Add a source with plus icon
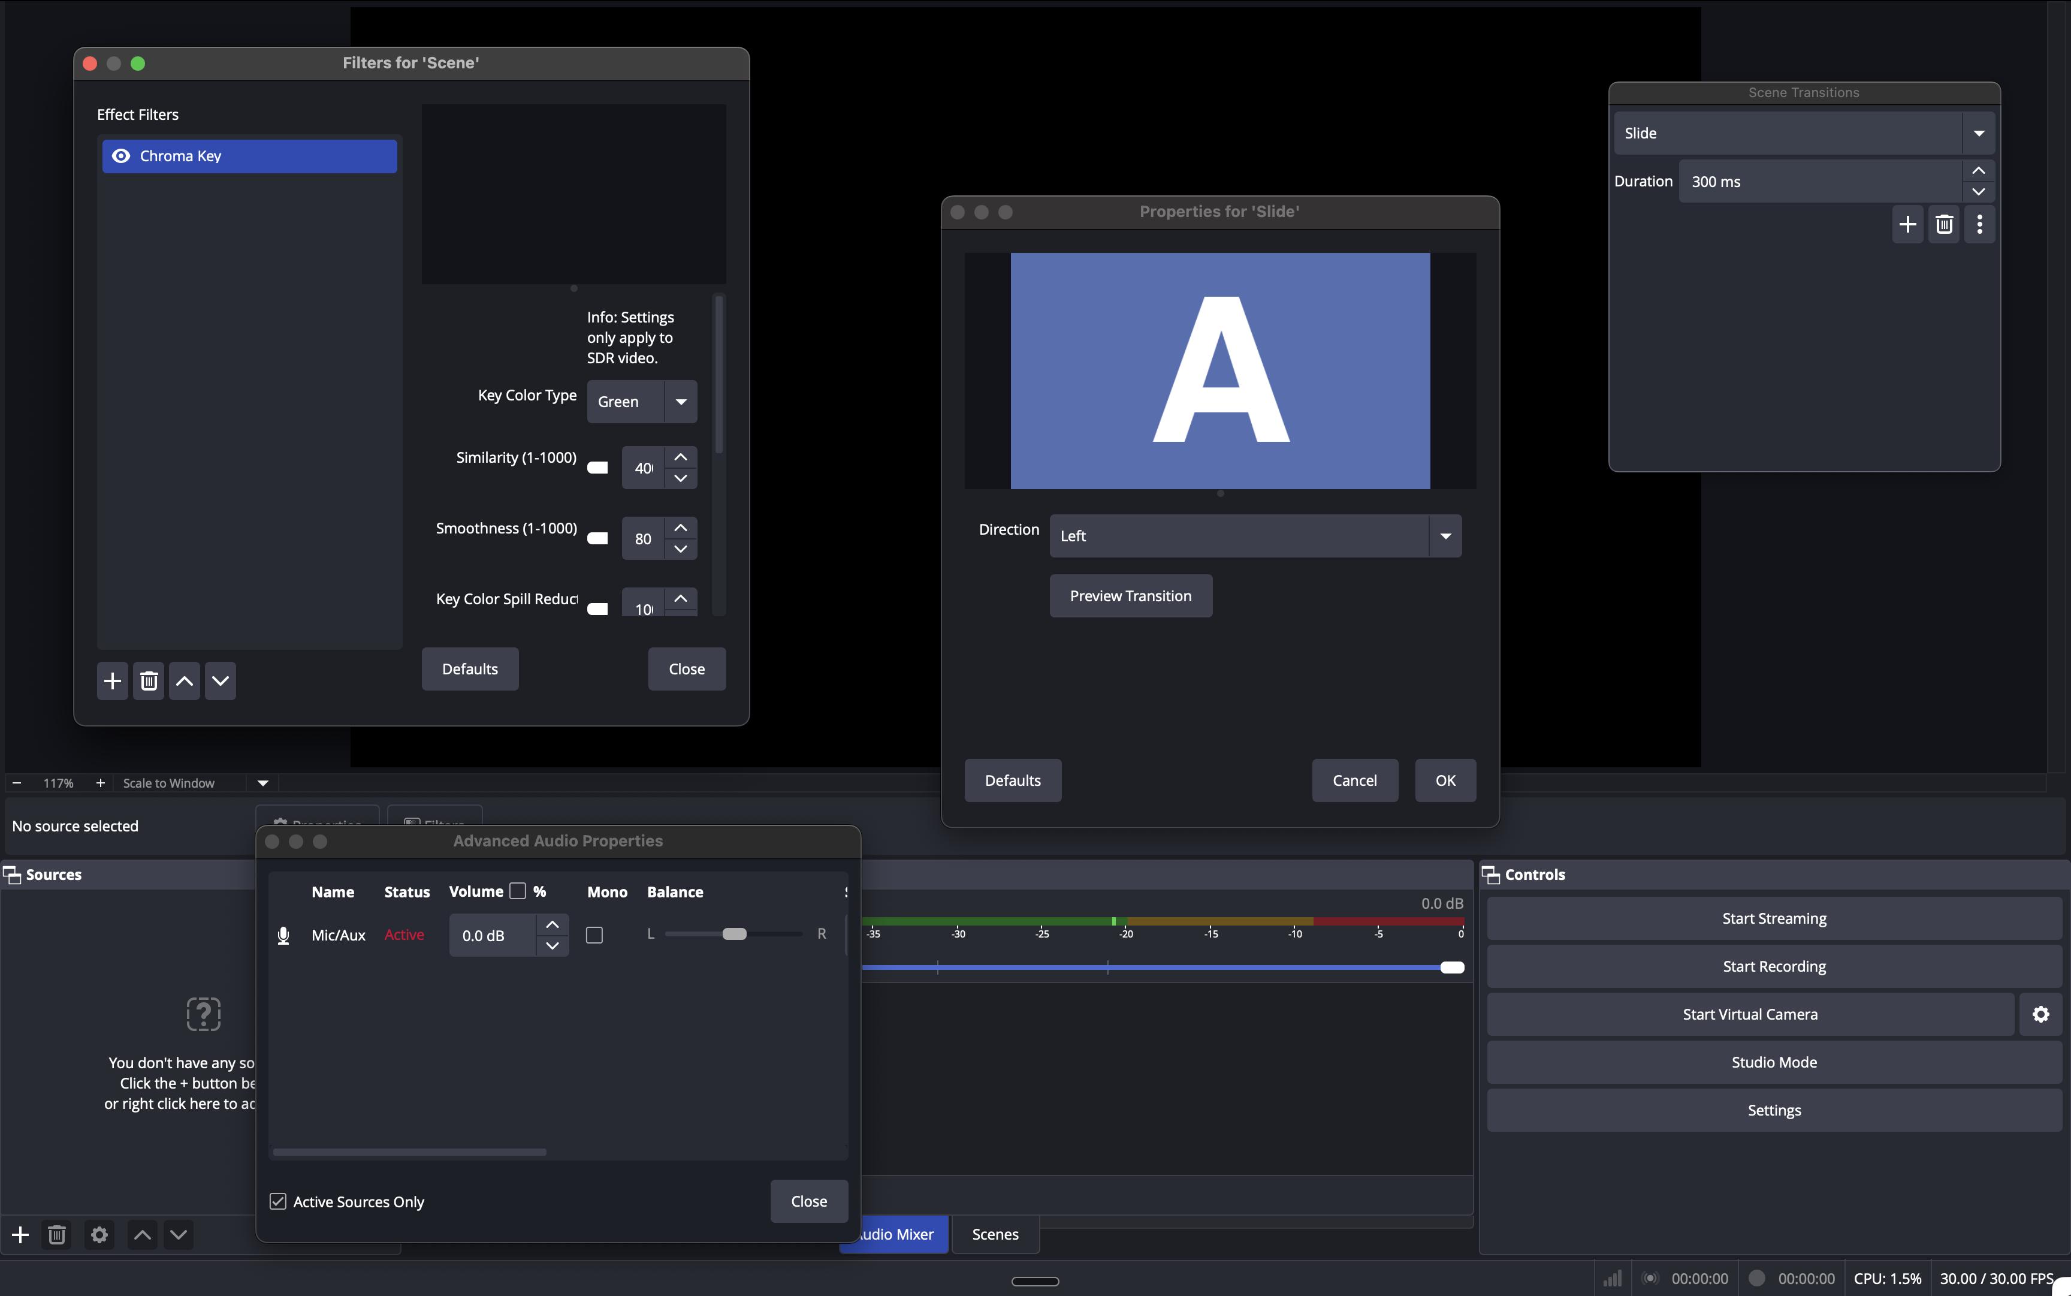The height and width of the screenshot is (1296, 2071). [20, 1234]
